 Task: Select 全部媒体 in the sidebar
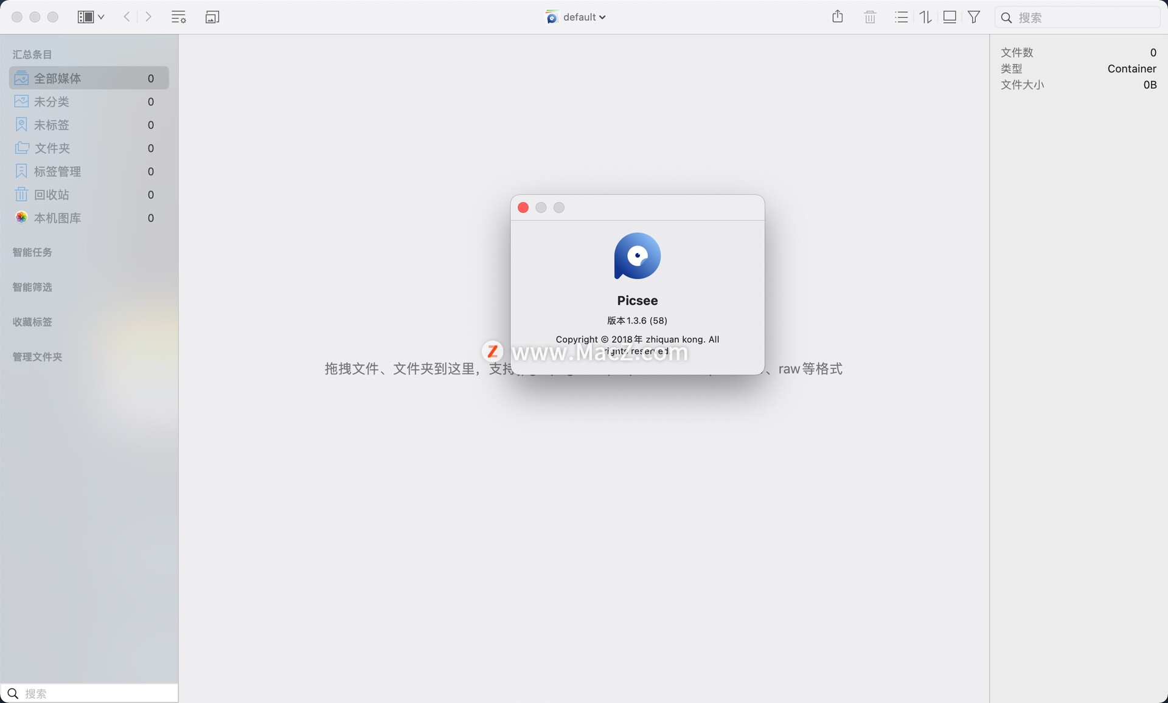tap(89, 78)
